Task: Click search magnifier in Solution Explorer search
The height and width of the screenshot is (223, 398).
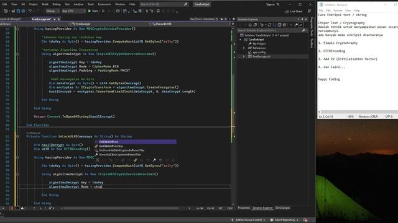Action: point(303,30)
